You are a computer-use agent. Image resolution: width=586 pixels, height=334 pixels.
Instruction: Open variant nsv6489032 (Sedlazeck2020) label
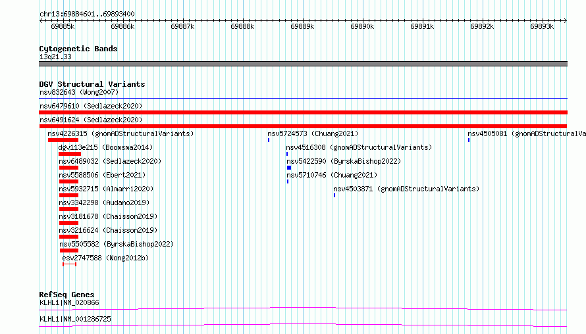pos(110,161)
